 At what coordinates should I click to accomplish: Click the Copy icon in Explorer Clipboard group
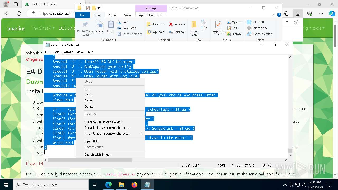click(100, 27)
